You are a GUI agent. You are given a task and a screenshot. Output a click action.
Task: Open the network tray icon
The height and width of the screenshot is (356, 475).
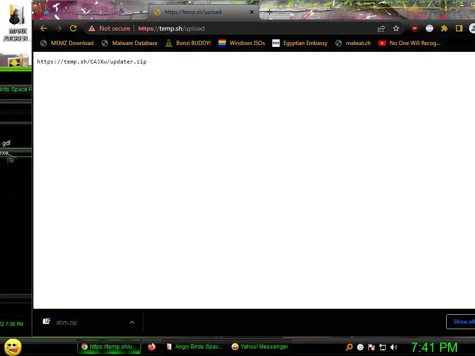pyautogui.click(x=383, y=347)
